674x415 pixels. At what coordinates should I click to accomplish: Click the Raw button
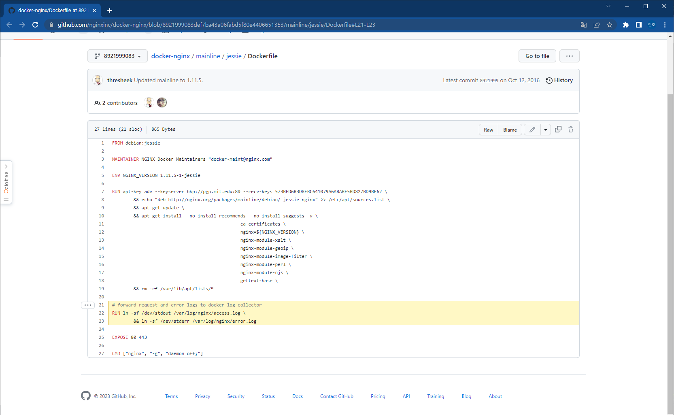click(x=489, y=130)
